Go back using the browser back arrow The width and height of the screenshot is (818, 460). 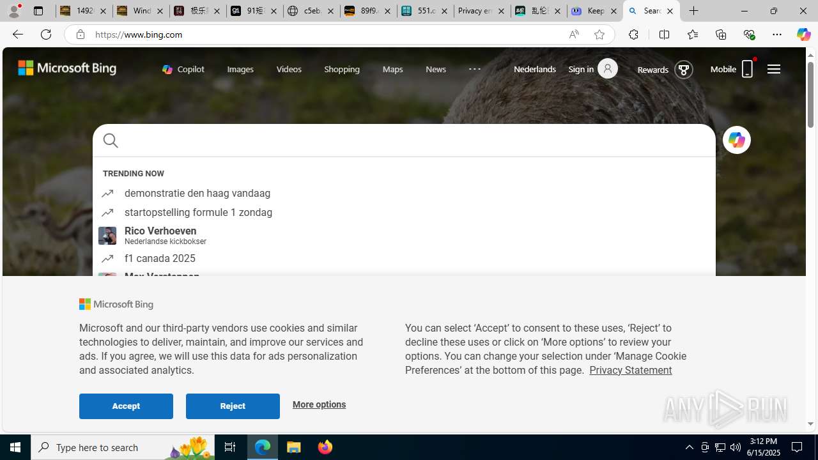17,34
